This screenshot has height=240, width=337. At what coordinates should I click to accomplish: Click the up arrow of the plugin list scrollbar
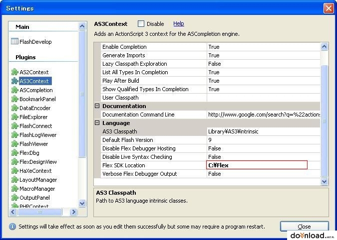click(x=82, y=26)
